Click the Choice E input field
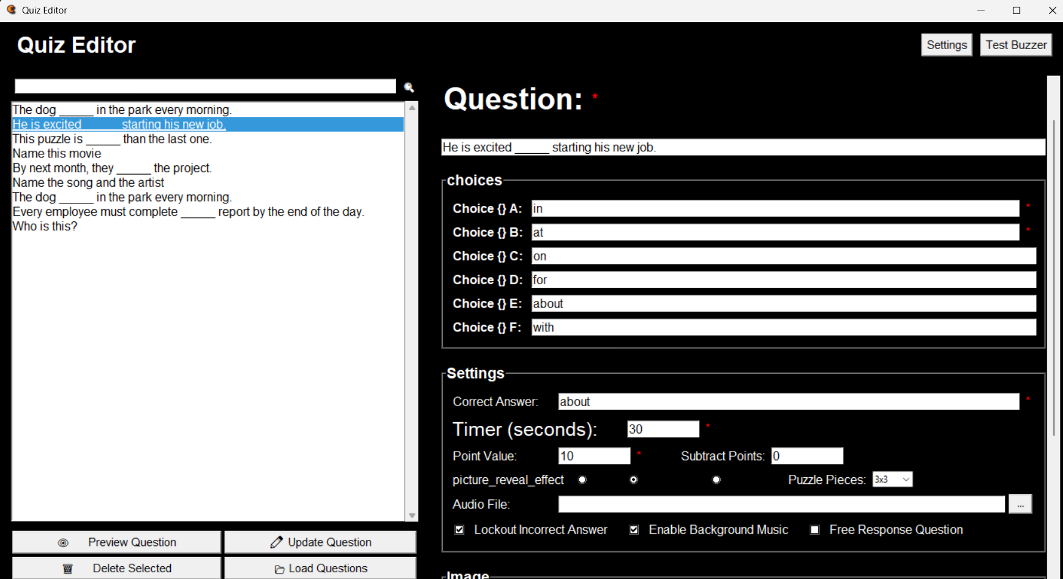The image size is (1063, 579). pos(784,303)
